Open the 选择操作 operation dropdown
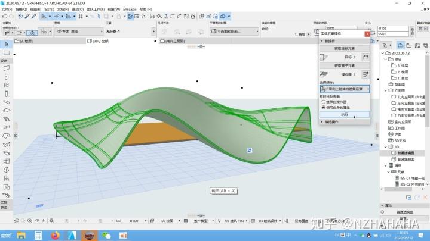Image resolution: width=430 pixels, height=241 pixels. pyautogui.click(x=345, y=89)
